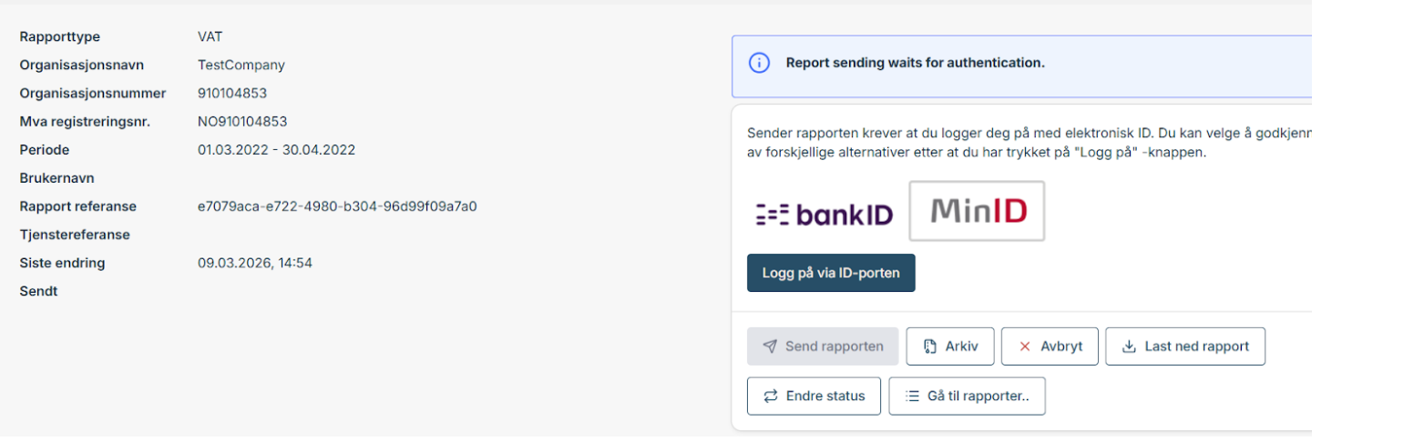Screen dimensions: 1424x441
Task: Click the list icon on Gå til rapporter
Action: (912, 396)
